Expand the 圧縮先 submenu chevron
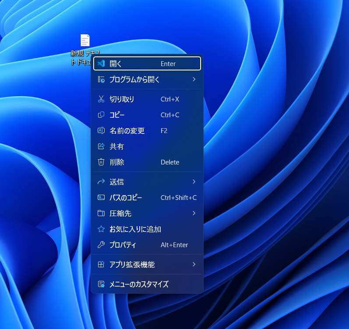The height and width of the screenshot is (329, 349). tap(194, 213)
